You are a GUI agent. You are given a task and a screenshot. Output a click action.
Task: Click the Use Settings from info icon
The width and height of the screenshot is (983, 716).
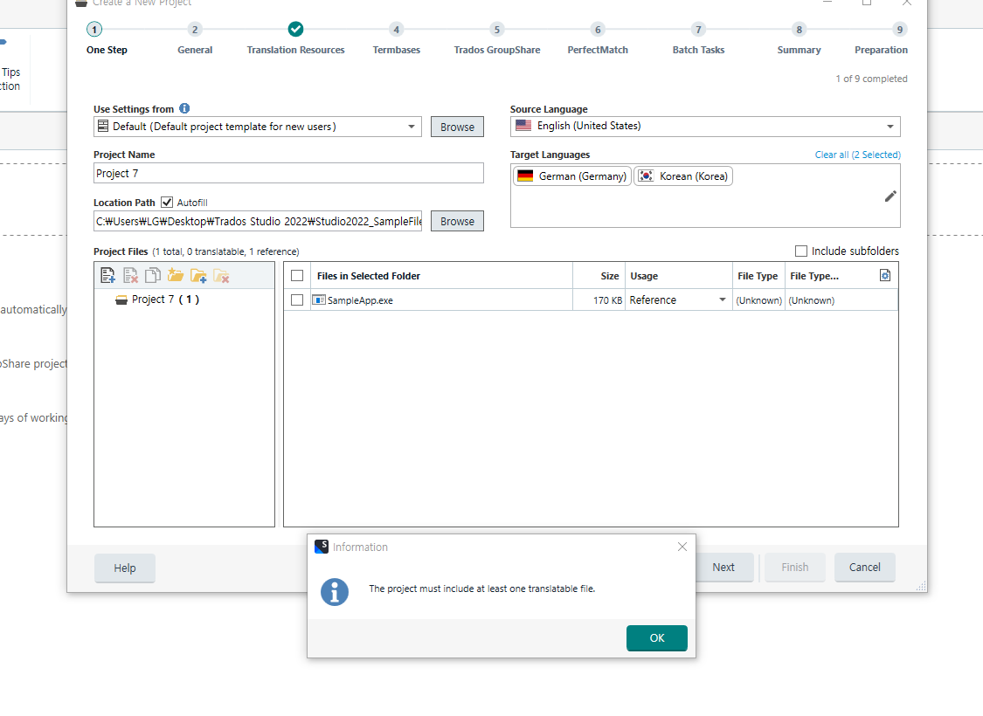[x=184, y=108]
